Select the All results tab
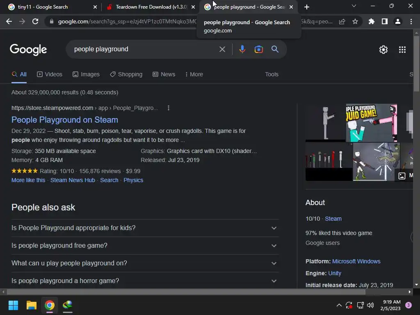Screen dimensions: 420x315 (19, 75)
